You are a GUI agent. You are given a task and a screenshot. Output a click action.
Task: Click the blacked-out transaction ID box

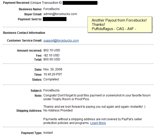[x=80, y=3]
